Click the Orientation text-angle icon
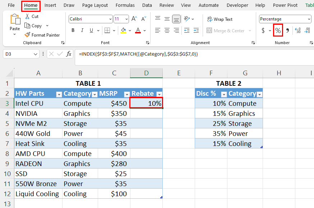This screenshot has height=208, width=314. [x=187, y=19]
